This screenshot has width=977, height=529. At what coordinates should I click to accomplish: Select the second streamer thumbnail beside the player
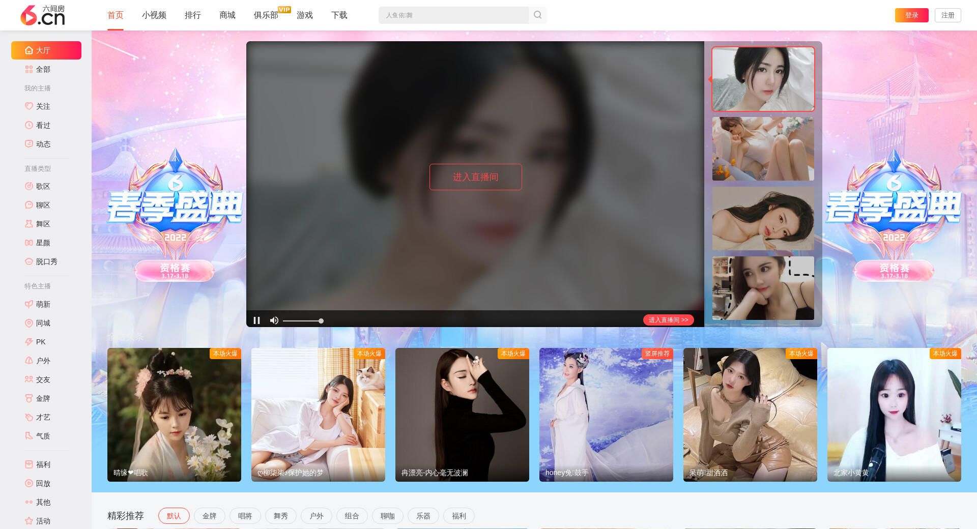(x=763, y=149)
